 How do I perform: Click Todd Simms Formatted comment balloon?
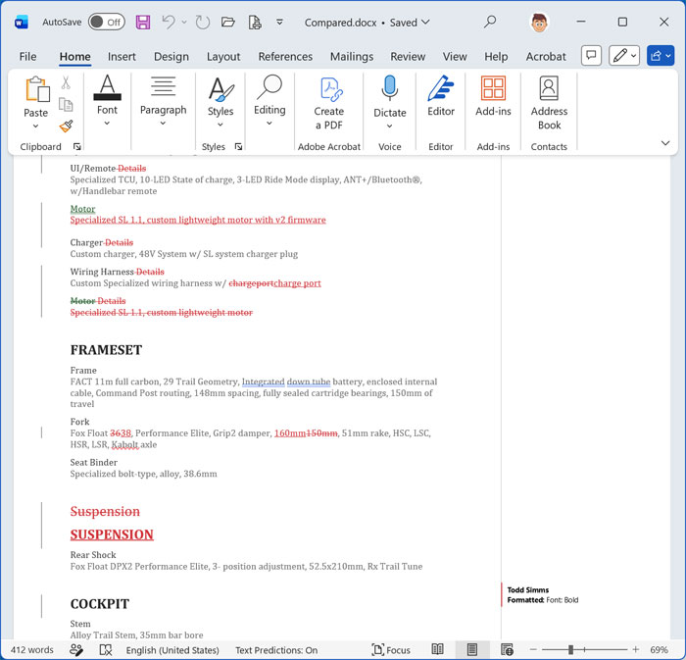coord(542,595)
